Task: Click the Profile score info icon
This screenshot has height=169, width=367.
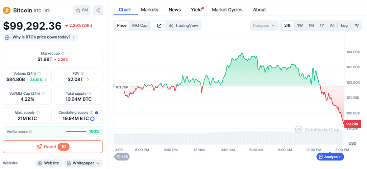Action: coord(31,131)
